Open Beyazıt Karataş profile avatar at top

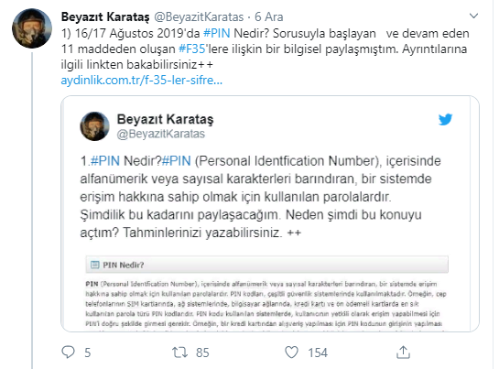(32, 28)
